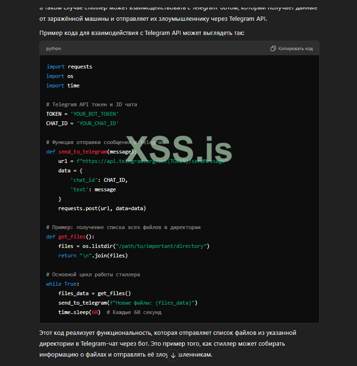This screenshot has height=366, width=357.
Task: Click the comment "# Основной цикл работы стиллера"
Action: click(93, 274)
